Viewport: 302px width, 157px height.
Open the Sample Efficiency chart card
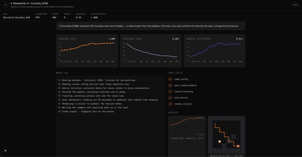(x=214, y=51)
